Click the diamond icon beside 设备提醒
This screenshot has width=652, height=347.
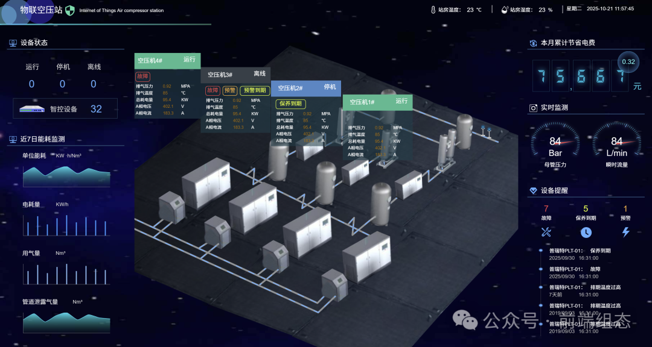click(x=533, y=191)
